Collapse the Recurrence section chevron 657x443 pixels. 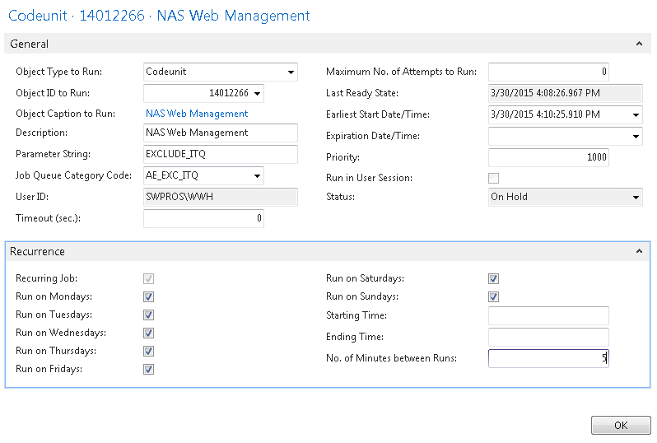(x=639, y=251)
